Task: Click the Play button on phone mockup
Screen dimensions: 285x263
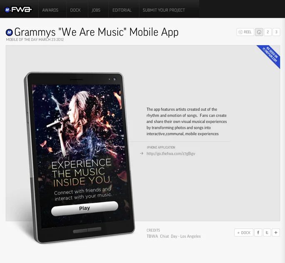Action: [x=85, y=208]
